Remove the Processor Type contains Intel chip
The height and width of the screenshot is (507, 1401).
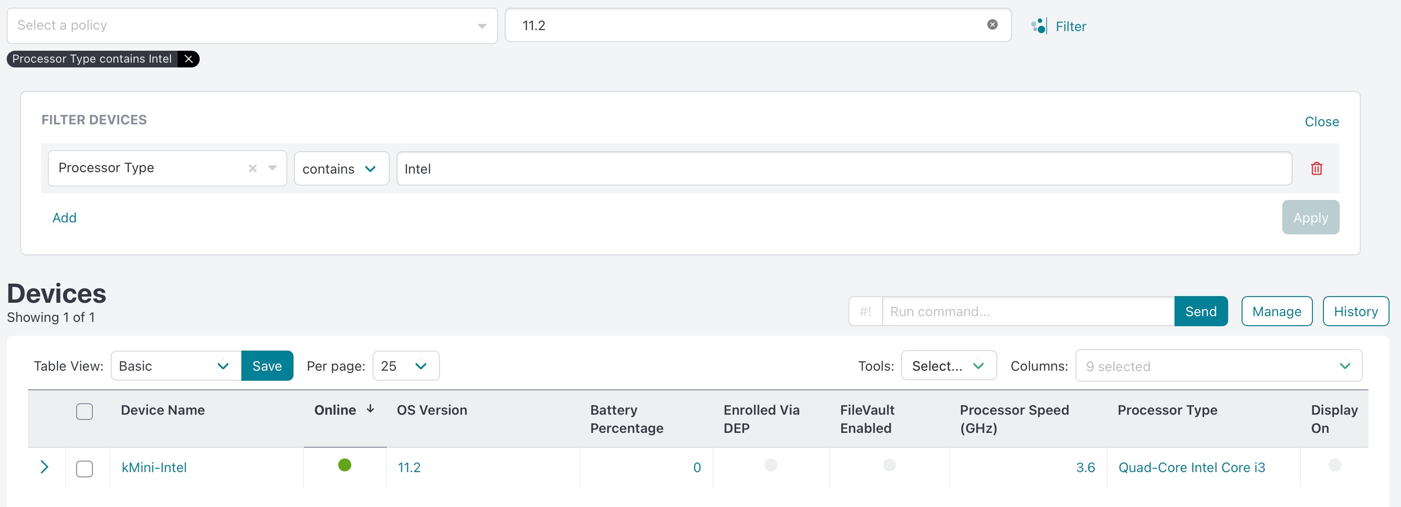pos(188,59)
